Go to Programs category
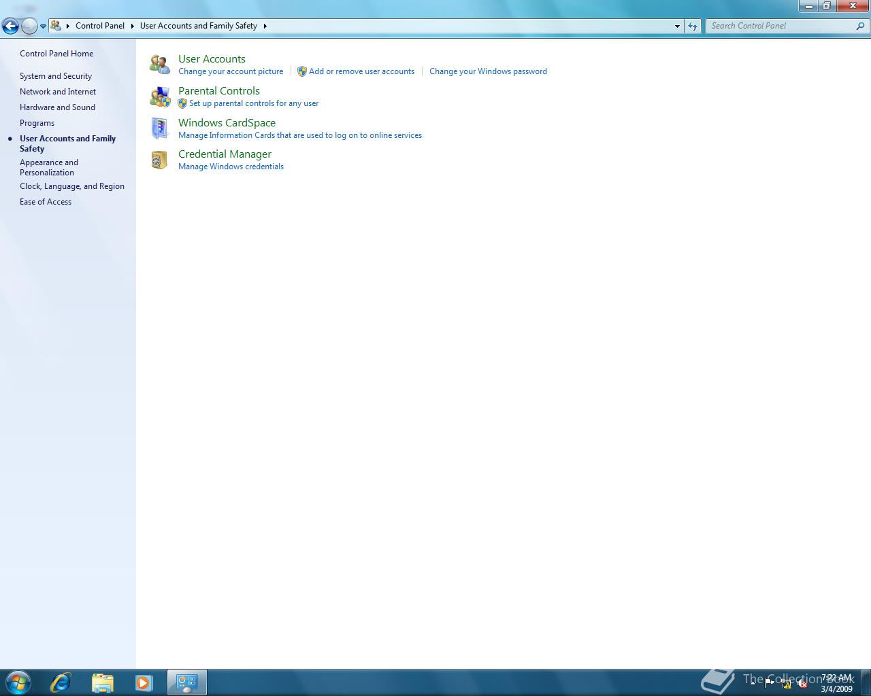The image size is (871, 696). point(37,123)
